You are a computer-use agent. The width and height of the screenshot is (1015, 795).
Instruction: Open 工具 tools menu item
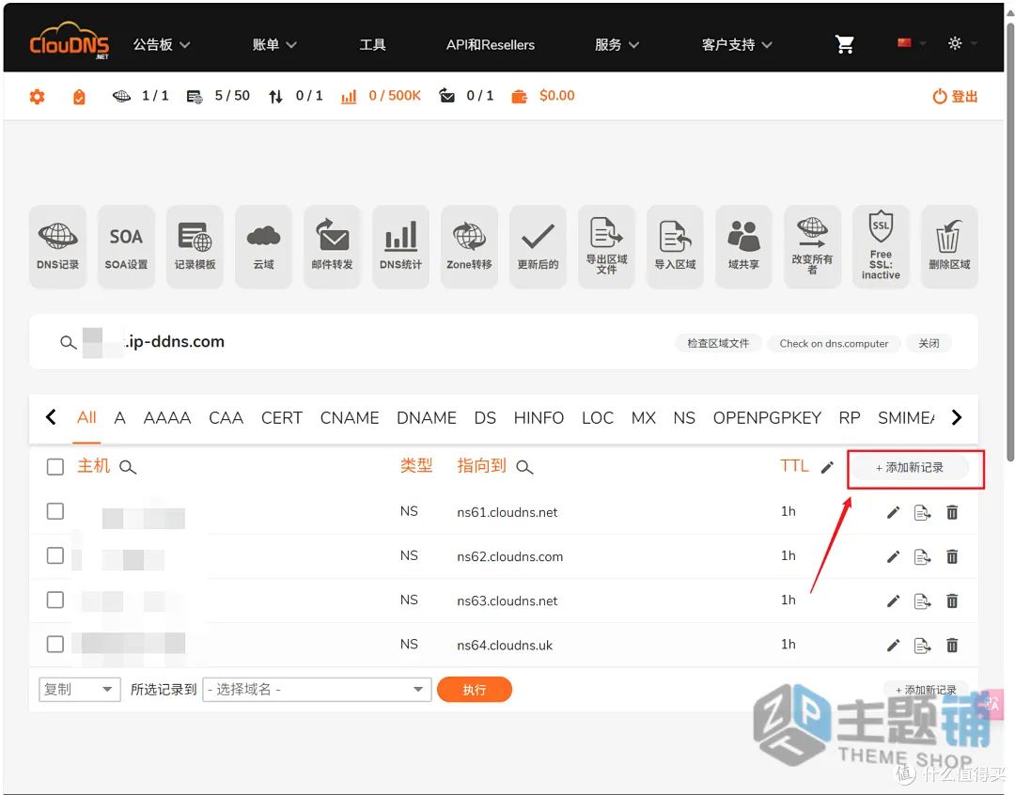click(372, 45)
